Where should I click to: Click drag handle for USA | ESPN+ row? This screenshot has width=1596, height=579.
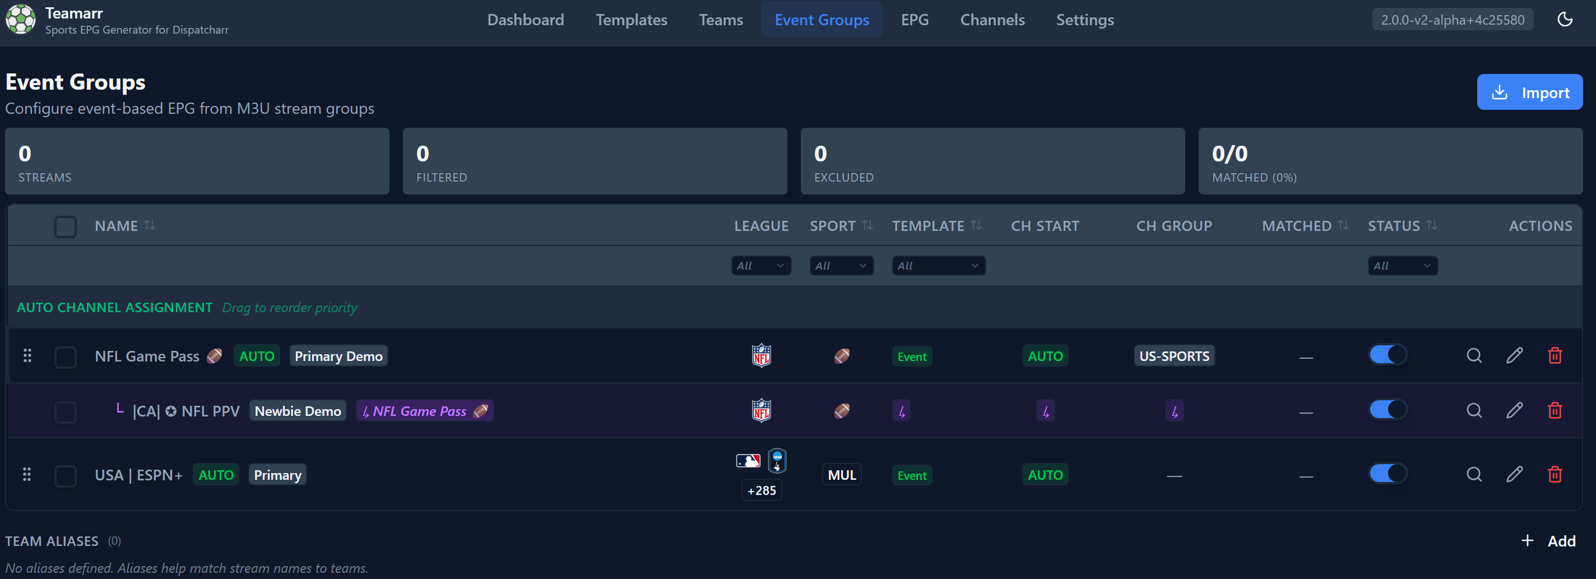pyautogui.click(x=27, y=475)
